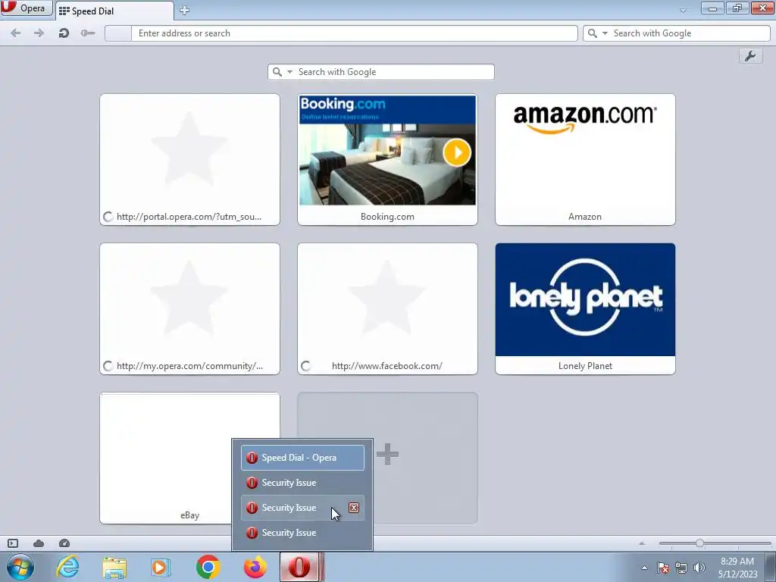Focus the toolbar 'Search with Google' field

[690, 33]
